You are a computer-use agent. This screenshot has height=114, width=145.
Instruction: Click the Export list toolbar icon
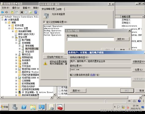pyautogui.click(x=30, y=12)
